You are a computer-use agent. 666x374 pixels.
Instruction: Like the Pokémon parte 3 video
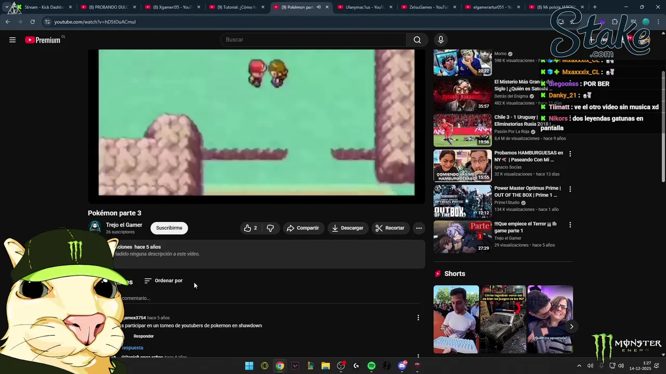(251, 228)
